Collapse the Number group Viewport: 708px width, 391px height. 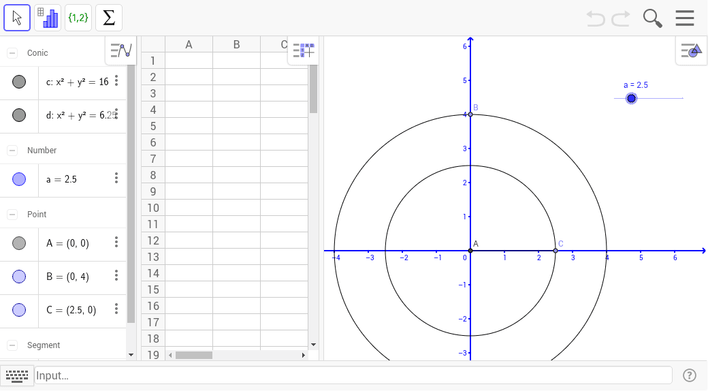(x=12, y=151)
